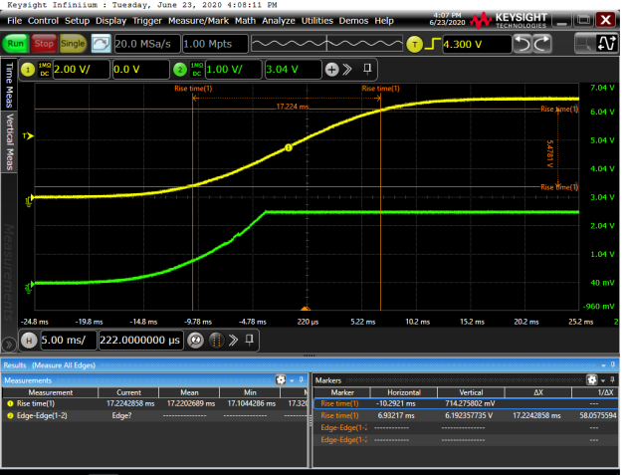Toggle channel 2 green indicator

pos(180,69)
